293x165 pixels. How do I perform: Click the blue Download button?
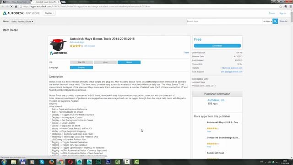click(217, 46)
